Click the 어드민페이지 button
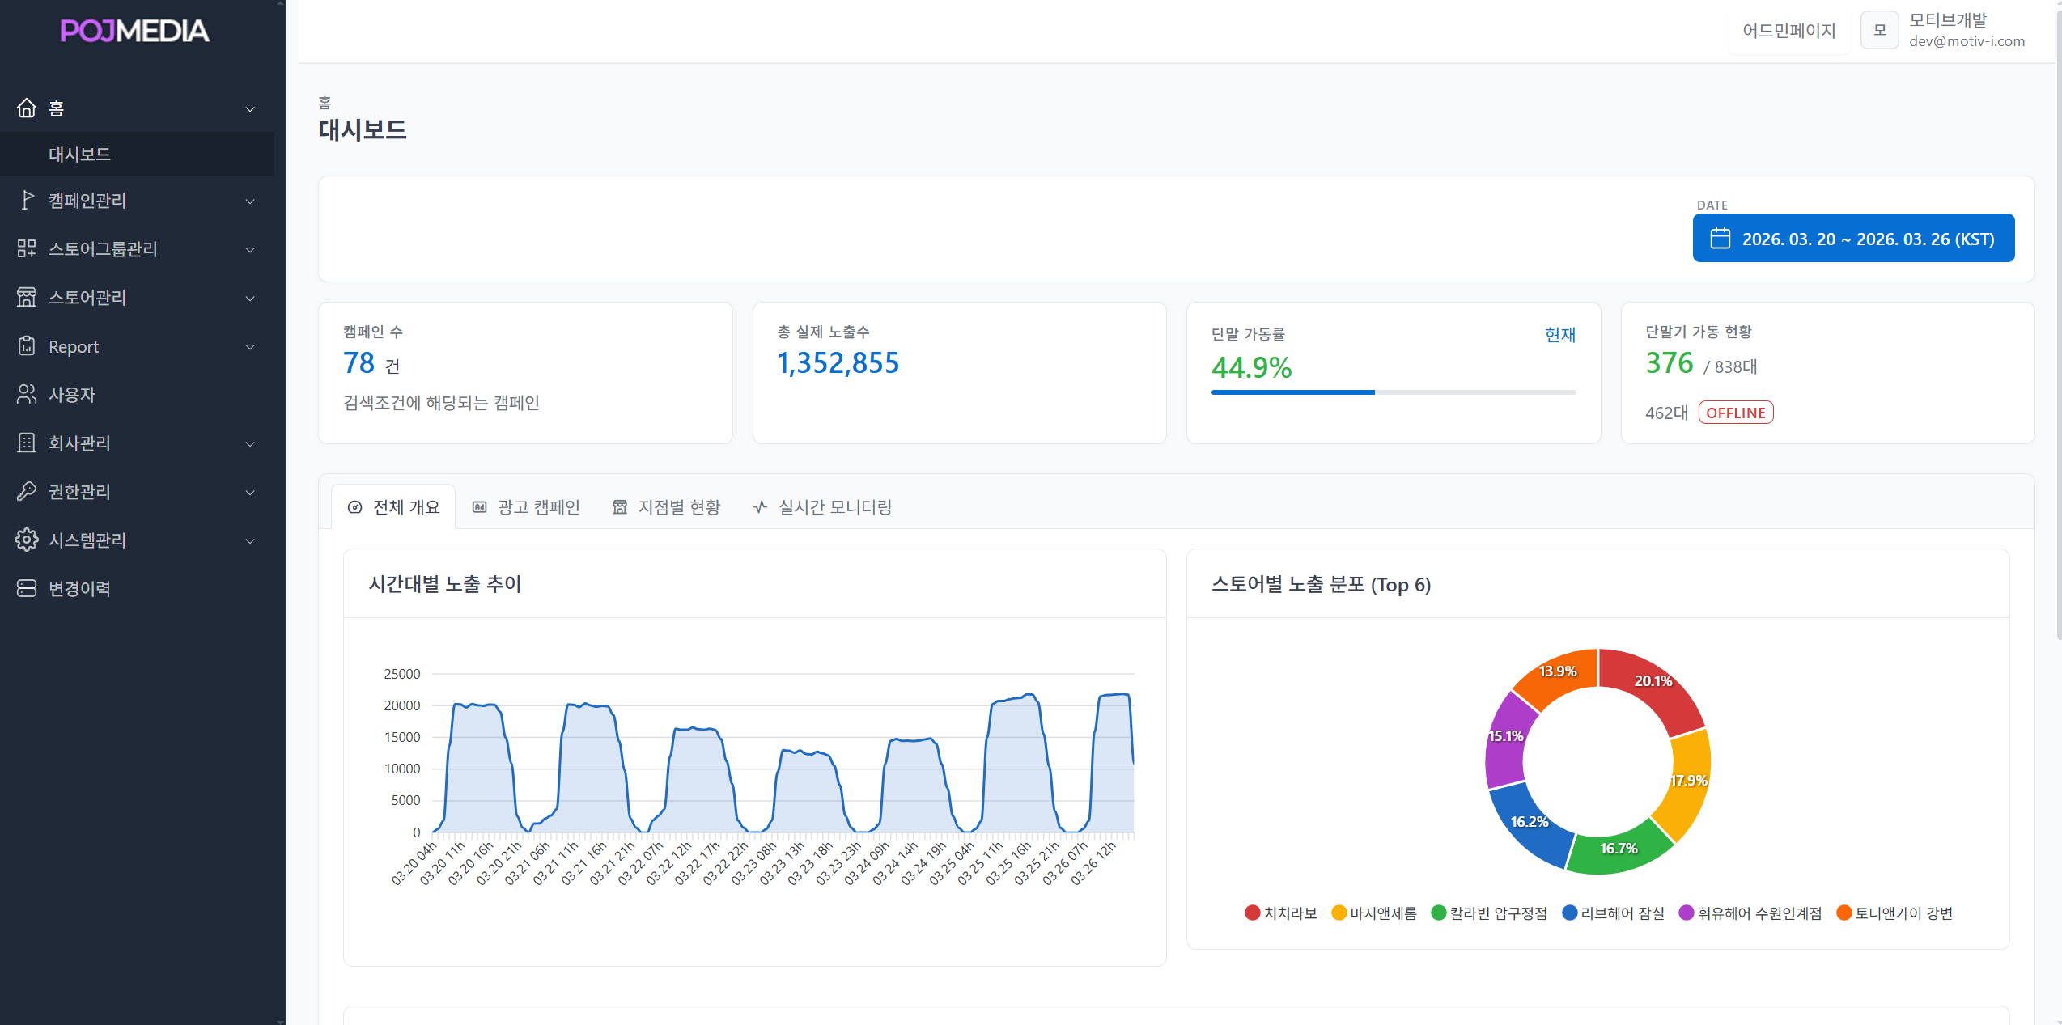The height and width of the screenshot is (1025, 2062). (x=1788, y=30)
